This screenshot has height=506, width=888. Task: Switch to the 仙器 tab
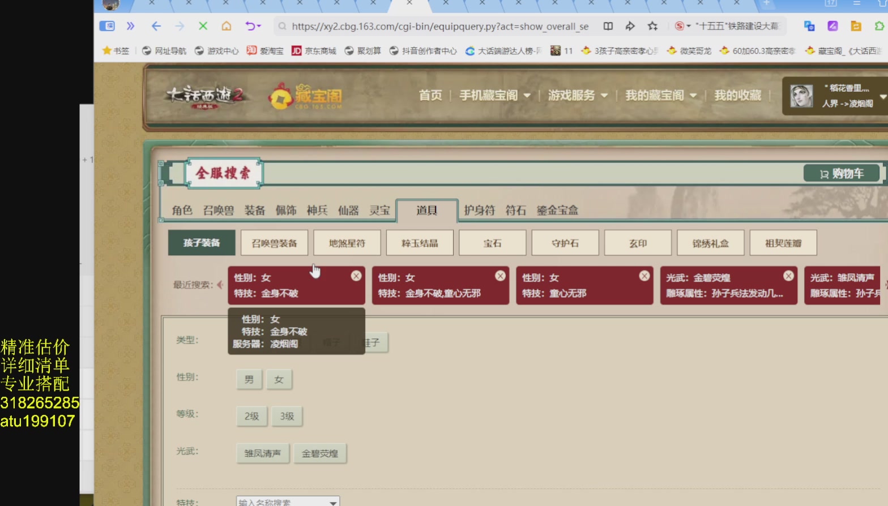tap(348, 211)
